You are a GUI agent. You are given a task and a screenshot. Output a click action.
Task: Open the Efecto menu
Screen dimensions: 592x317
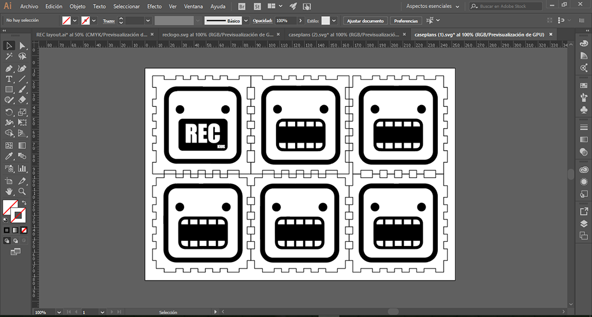point(154,6)
